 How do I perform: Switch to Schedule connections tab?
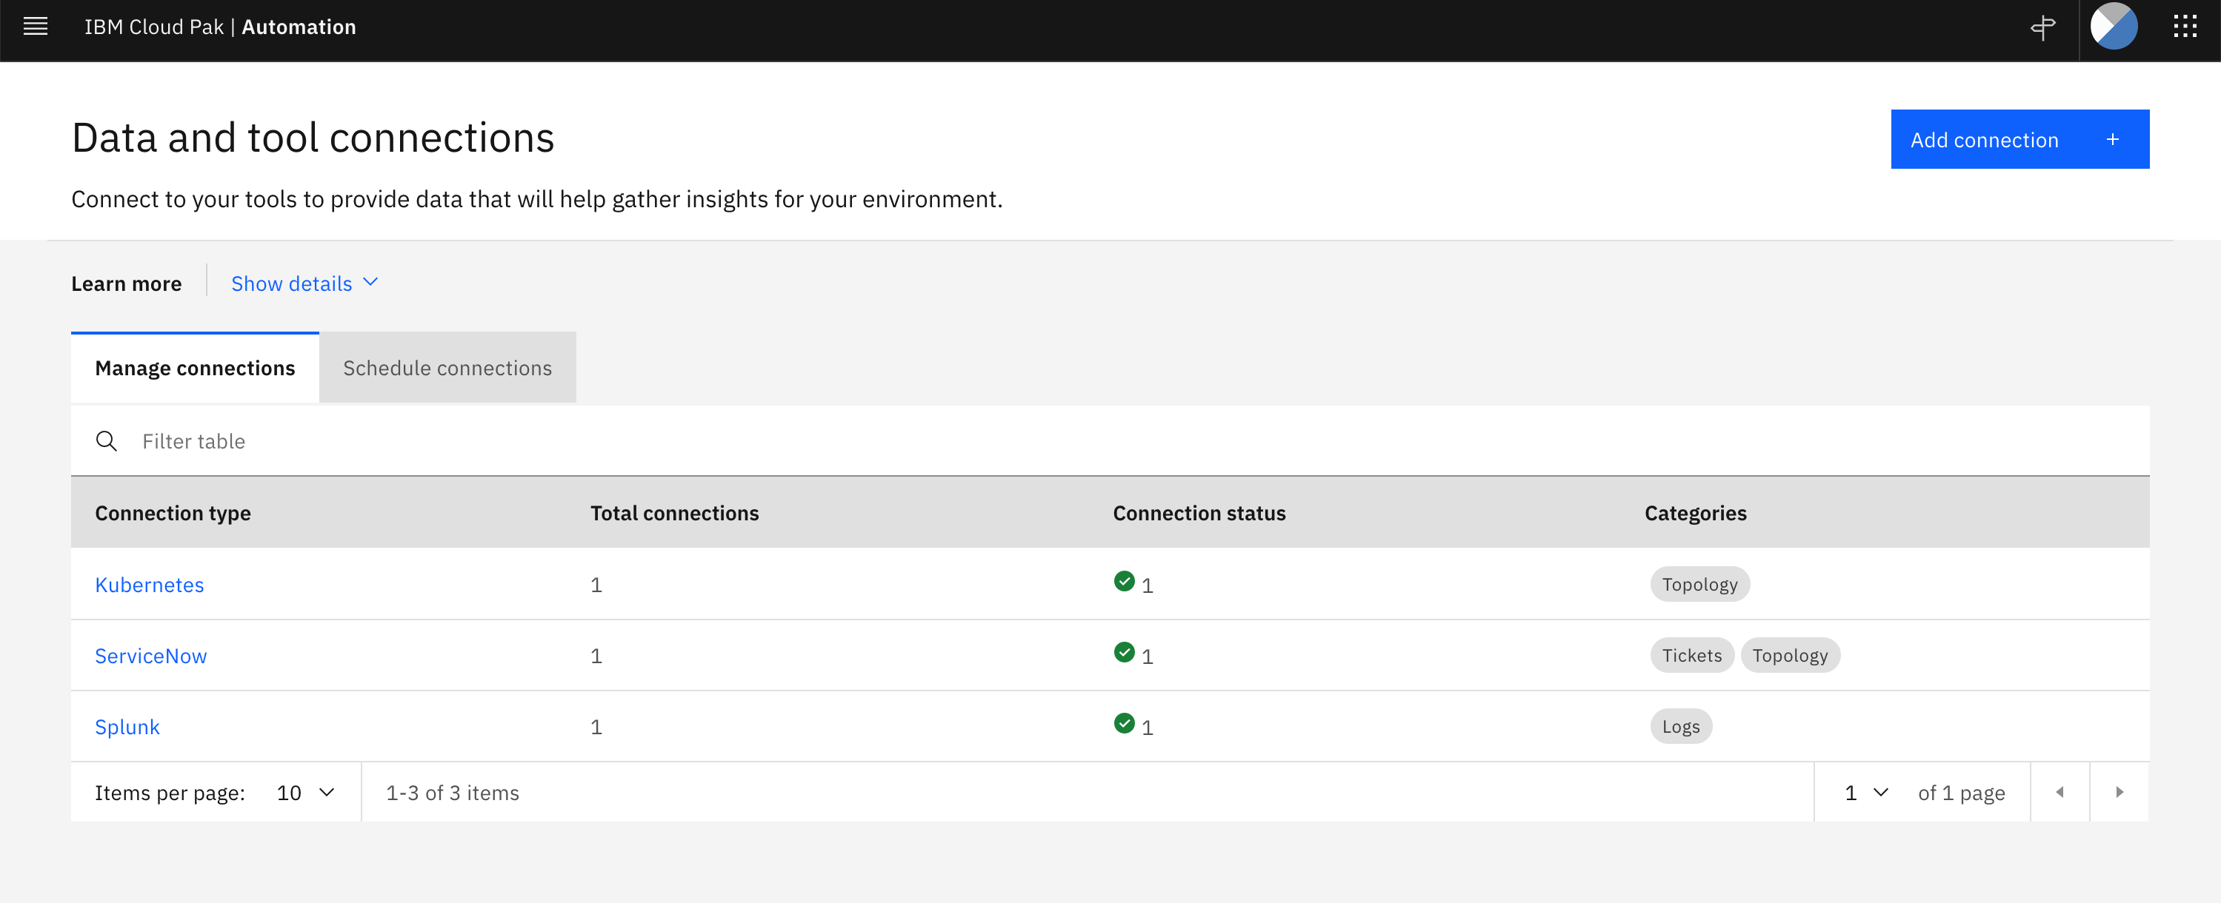pyautogui.click(x=447, y=368)
